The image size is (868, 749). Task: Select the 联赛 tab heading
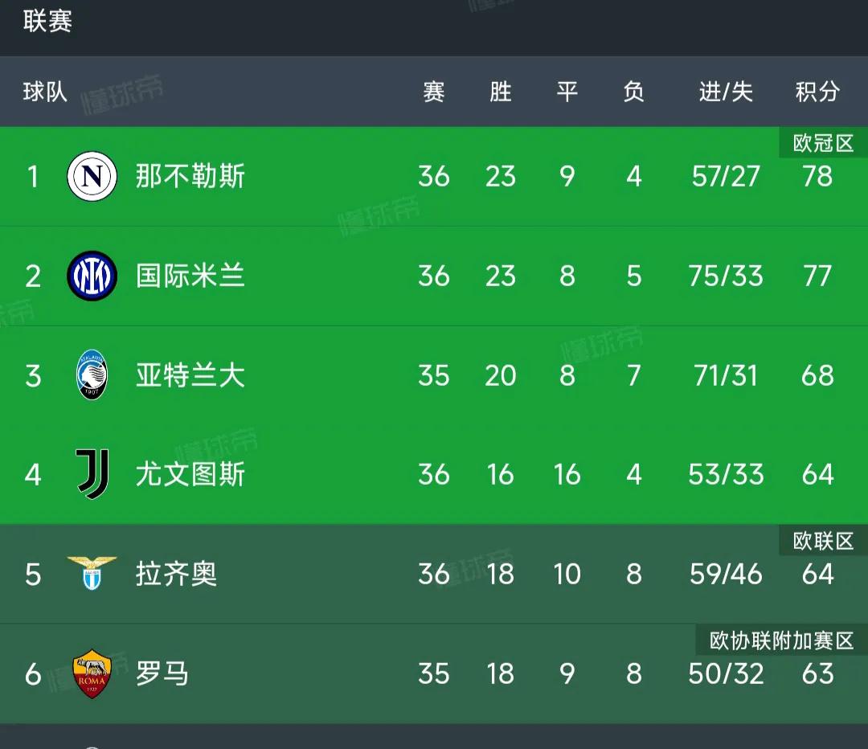(47, 21)
